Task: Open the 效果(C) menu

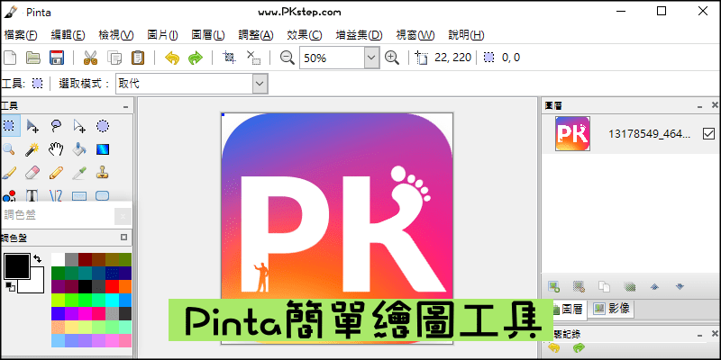Action: [305, 35]
